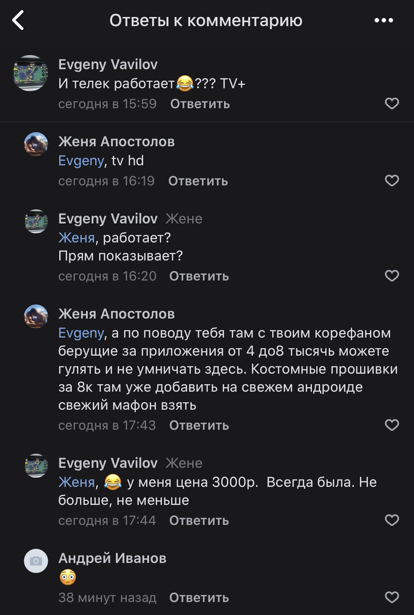
Task: Like the long comment posted at 17:43
Action: point(392,425)
